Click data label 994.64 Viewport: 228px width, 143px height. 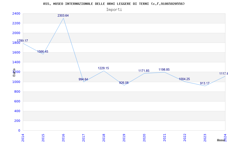coord(83,79)
